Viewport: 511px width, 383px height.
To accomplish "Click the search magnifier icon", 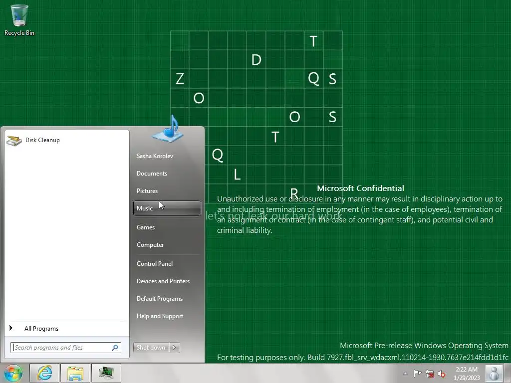I will [x=115, y=348].
